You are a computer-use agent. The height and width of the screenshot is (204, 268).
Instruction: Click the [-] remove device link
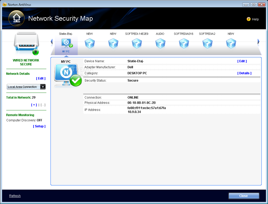pyautogui.click(x=43, y=105)
